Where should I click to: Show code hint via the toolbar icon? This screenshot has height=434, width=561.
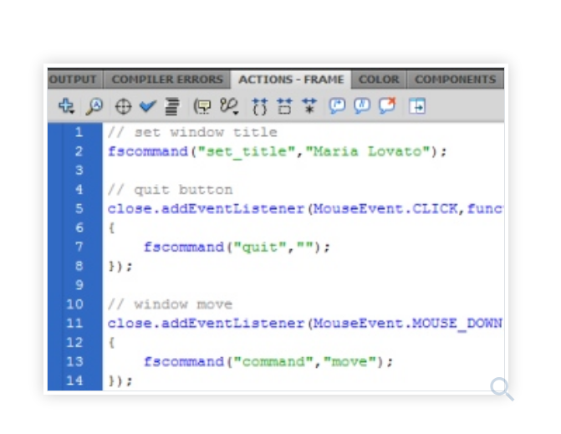coord(202,107)
